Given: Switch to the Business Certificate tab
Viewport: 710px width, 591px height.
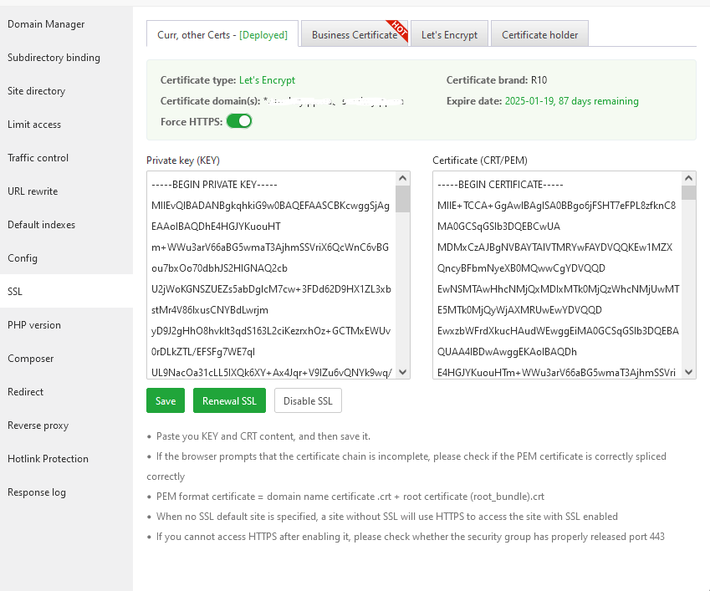Looking at the screenshot, I should 354,35.
